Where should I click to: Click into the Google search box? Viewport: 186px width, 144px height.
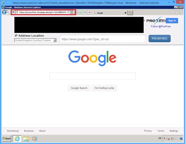click(92, 76)
